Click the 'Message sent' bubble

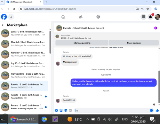pos(70,62)
